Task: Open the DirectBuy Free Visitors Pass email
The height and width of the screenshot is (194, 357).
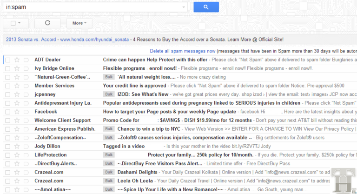Action: tap(160, 164)
